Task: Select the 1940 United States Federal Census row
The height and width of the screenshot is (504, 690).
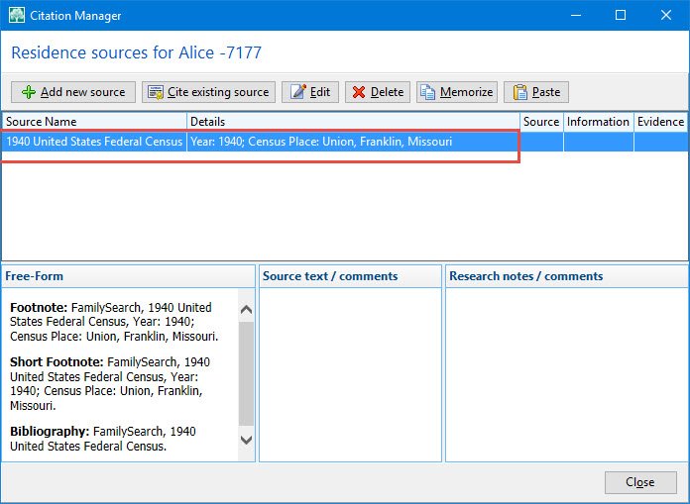Action: click(345, 142)
